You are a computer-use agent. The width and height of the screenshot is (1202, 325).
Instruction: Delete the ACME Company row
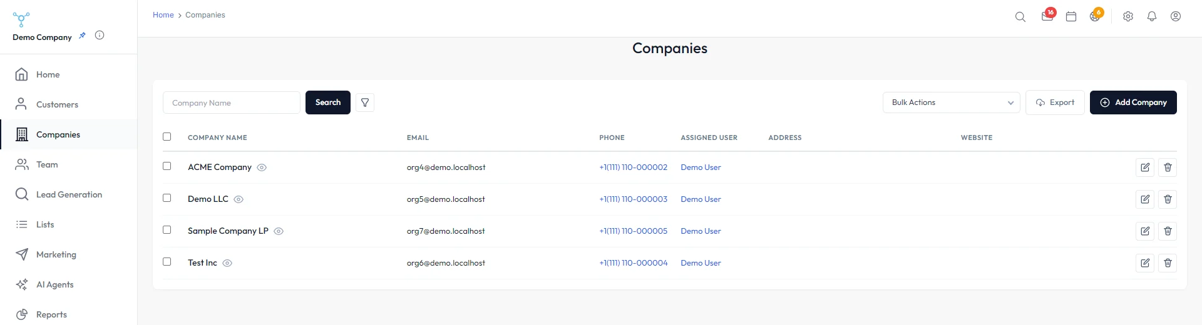[x=1168, y=167]
